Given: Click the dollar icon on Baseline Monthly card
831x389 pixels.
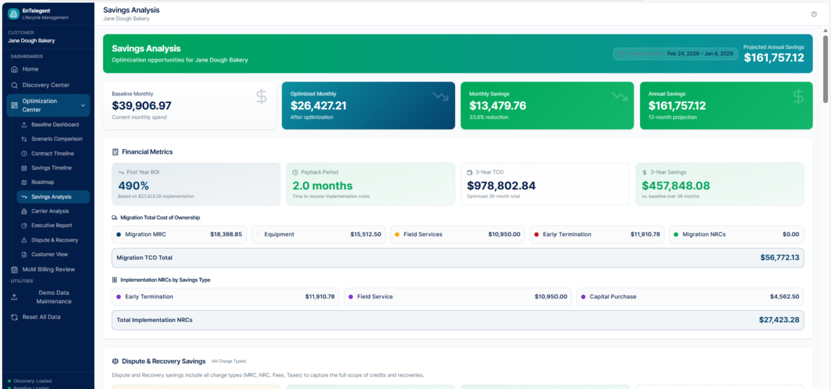Looking at the screenshot, I should tap(261, 97).
